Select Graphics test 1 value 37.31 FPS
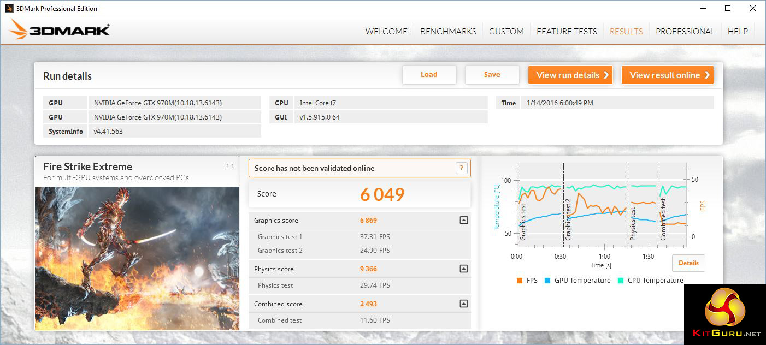 click(375, 237)
